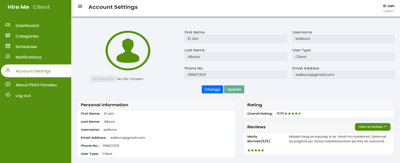Click the Categories grid icon
Screen dimensions: 400x163
8,36
